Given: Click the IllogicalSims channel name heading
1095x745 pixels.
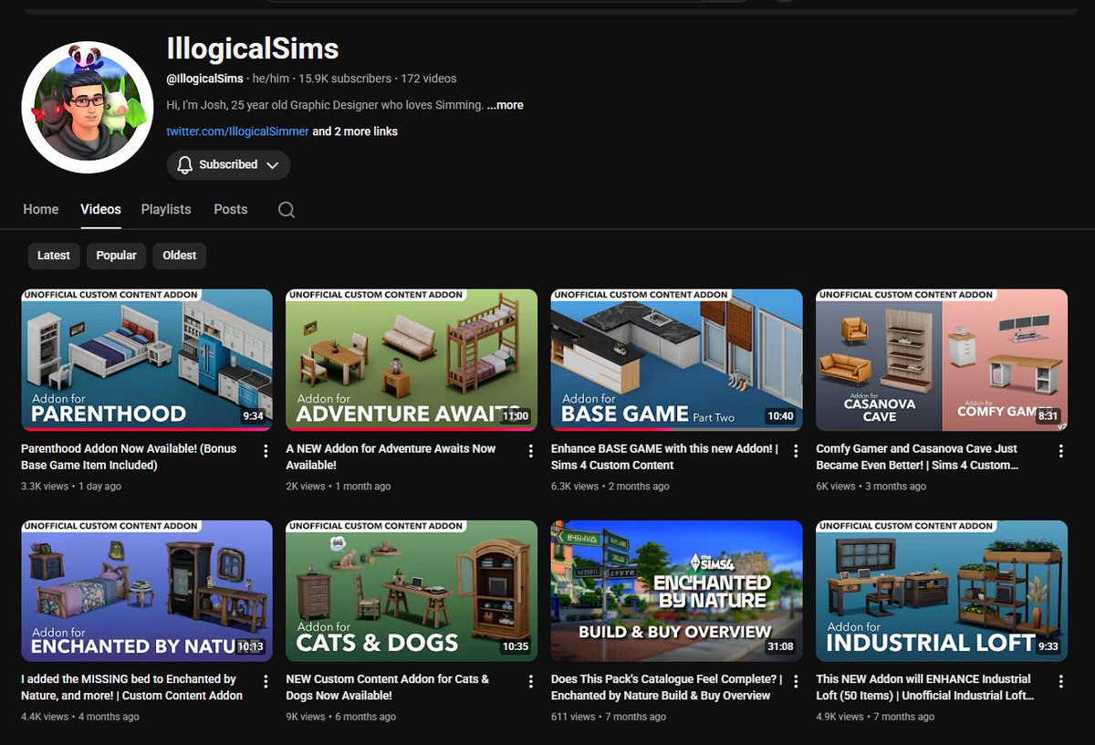Looking at the screenshot, I should coord(253,48).
